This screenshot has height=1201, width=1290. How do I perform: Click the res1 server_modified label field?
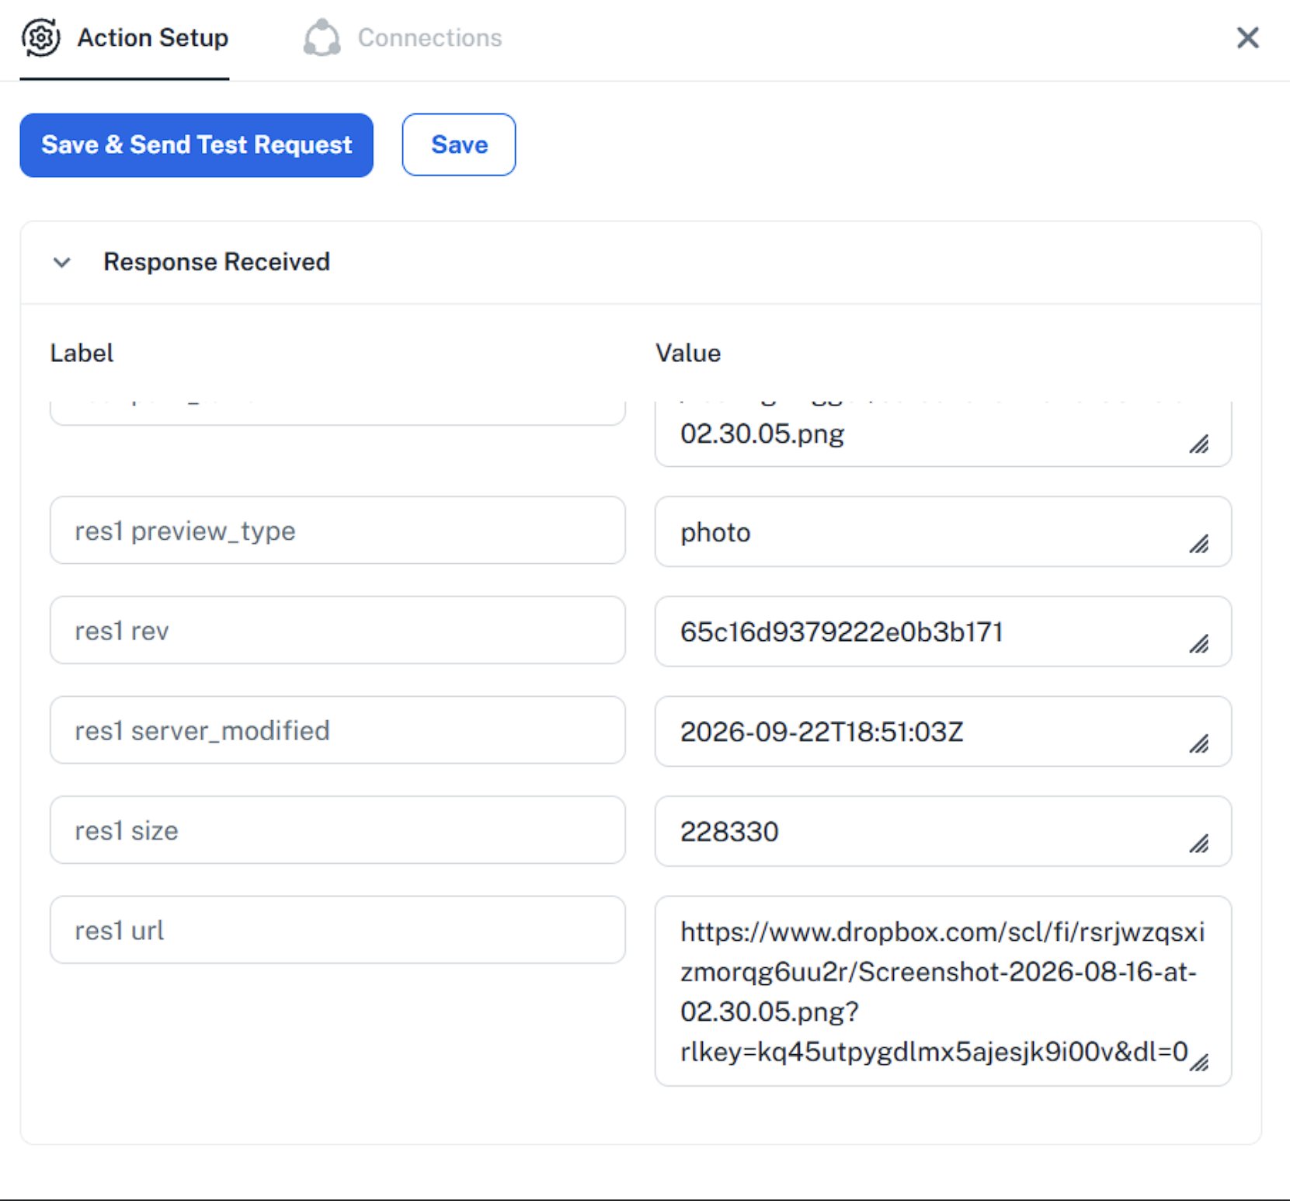click(338, 730)
